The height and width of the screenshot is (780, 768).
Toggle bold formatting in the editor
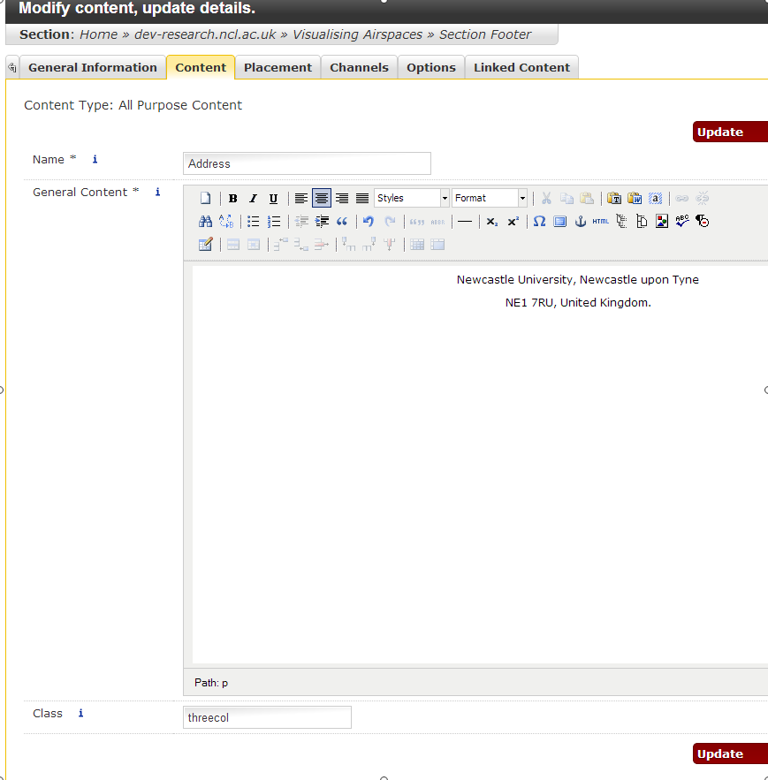click(x=233, y=199)
